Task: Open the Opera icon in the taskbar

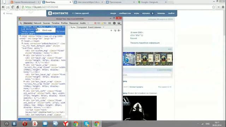Action: [x=25, y=124]
